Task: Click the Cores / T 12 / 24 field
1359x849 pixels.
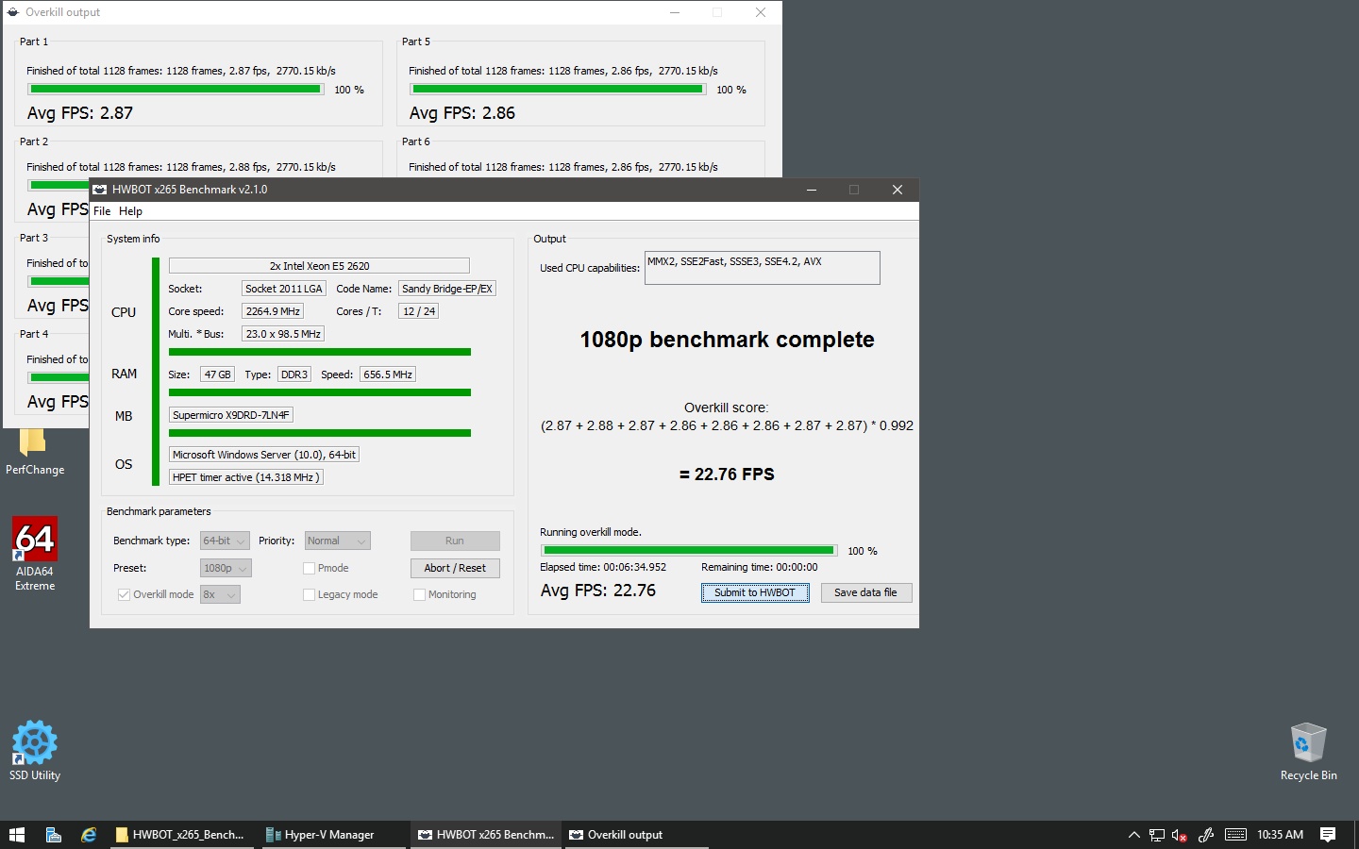Action: click(419, 311)
